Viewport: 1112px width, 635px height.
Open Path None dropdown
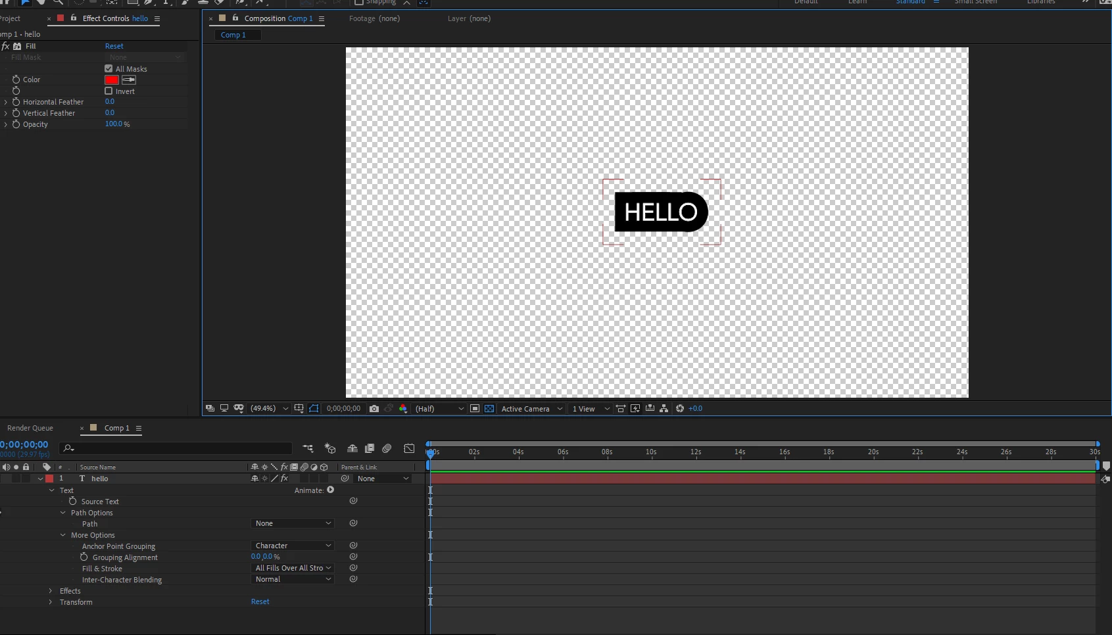click(293, 523)
